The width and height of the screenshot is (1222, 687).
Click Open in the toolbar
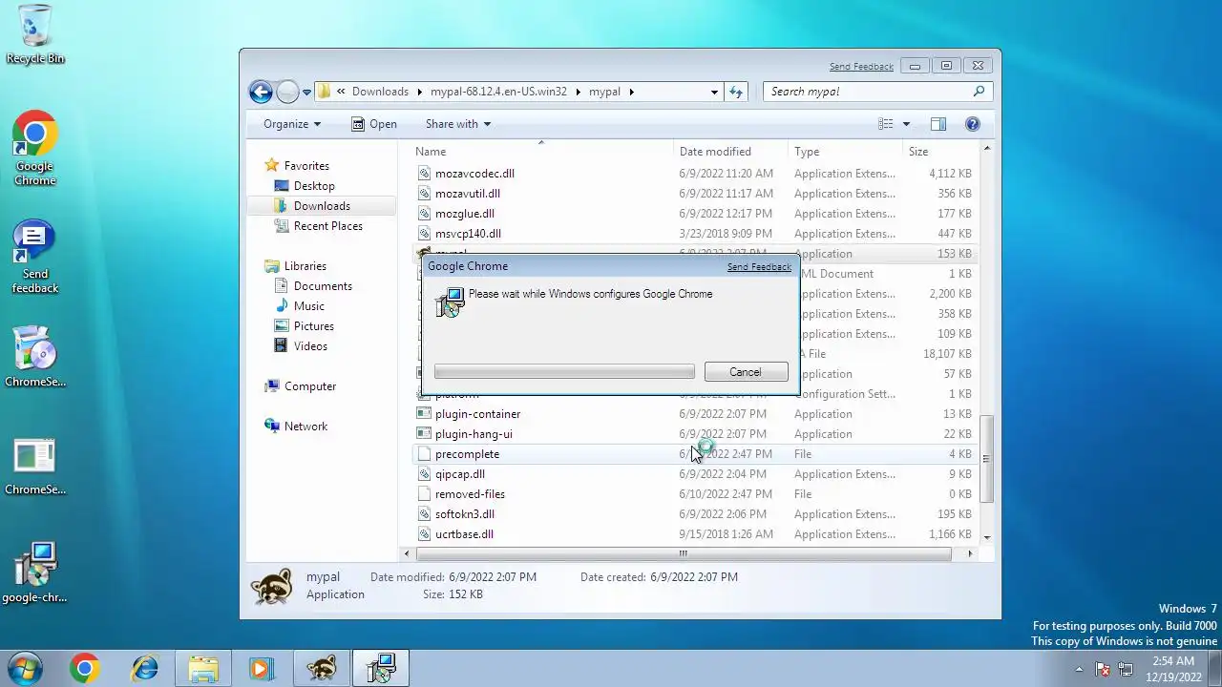[x=373, y=124]
